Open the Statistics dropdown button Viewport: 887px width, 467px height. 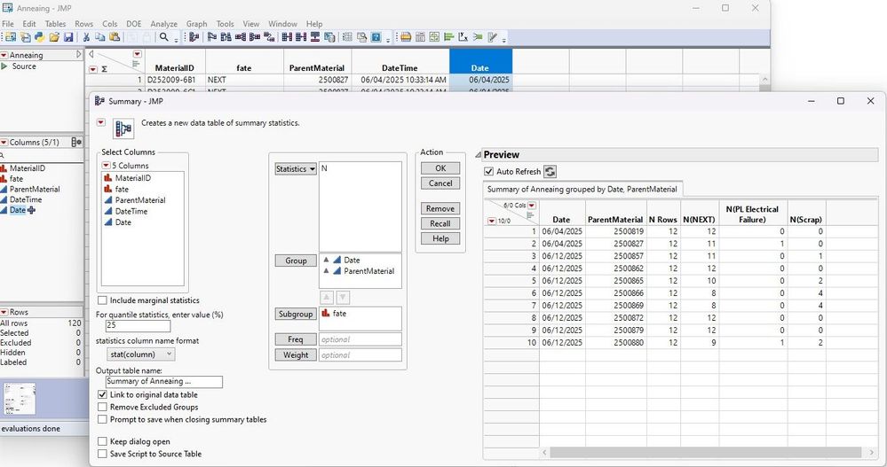click(296, 169)
